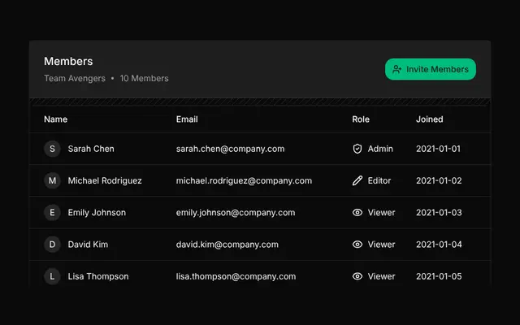Sort by the Role column header

point(361,119)
